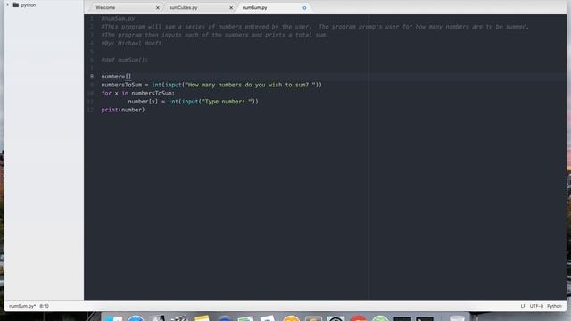Select the python project folder label
This screenshot has width=571, height=321.
tap(29, 5)
